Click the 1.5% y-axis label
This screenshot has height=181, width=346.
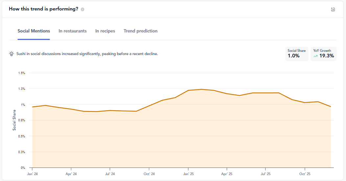pyautogui.click(x=21, y=73)
